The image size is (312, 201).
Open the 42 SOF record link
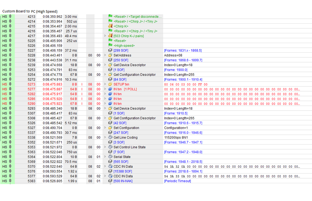pyautogui.click(x=120, y=123)
